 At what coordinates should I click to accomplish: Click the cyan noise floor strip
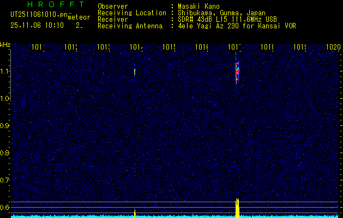(174, 216)
